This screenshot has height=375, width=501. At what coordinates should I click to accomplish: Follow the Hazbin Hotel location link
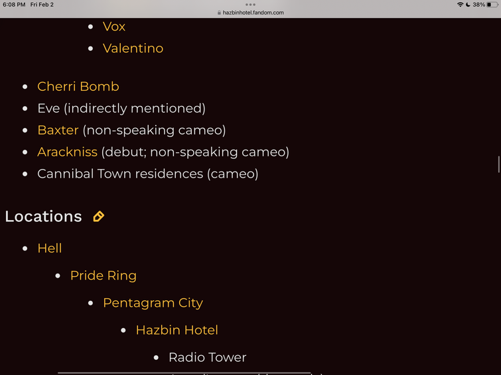tap(177, 330)
